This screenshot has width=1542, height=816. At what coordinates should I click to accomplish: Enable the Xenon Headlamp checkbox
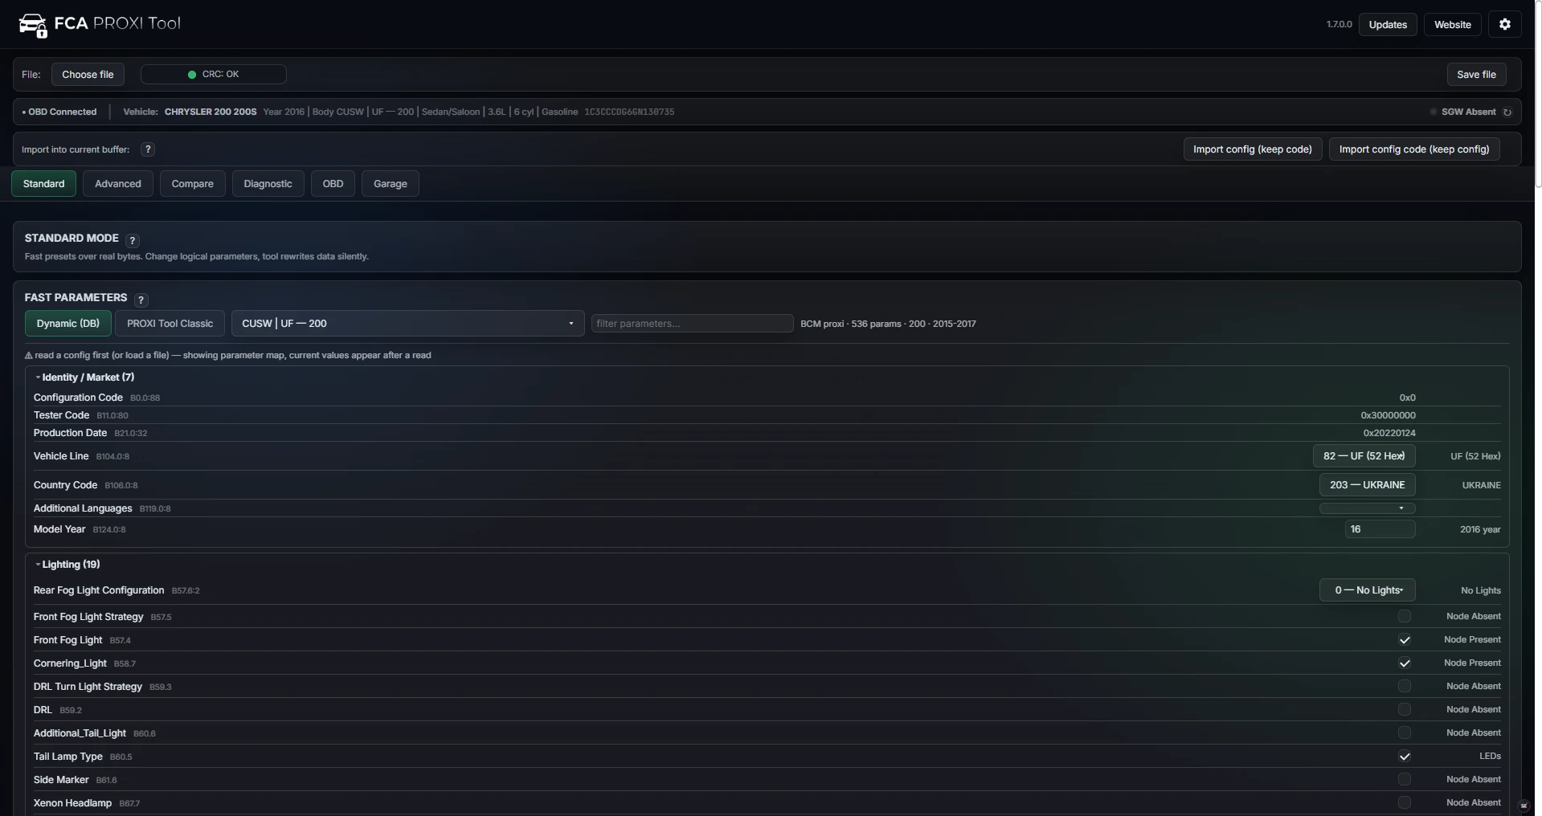(1404, 803)
